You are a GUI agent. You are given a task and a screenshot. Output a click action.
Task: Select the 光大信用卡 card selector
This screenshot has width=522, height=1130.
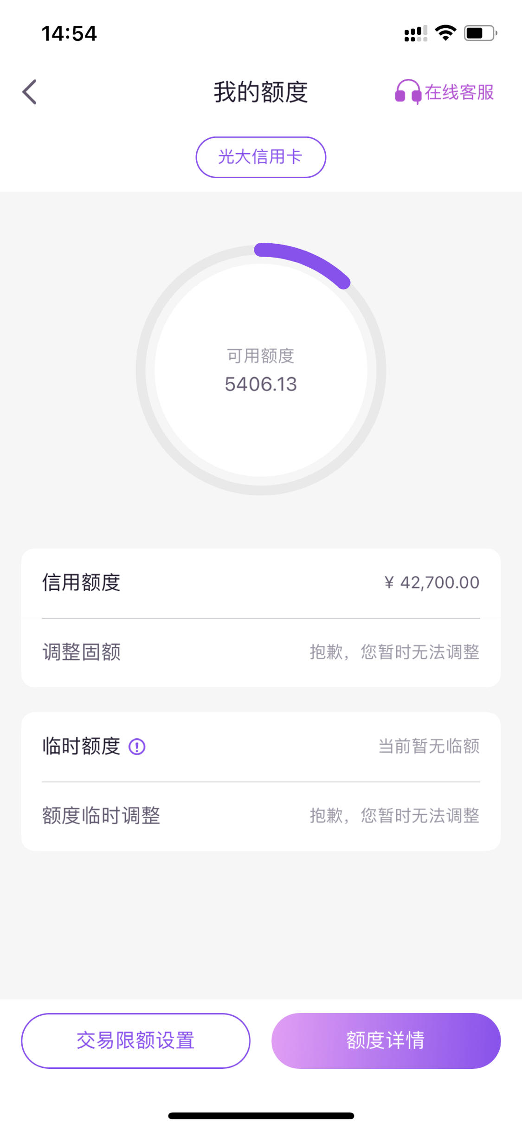tap(261, 157)
